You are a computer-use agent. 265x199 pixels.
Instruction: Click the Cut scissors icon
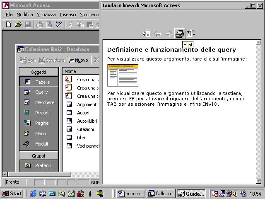tap(71, 24)
